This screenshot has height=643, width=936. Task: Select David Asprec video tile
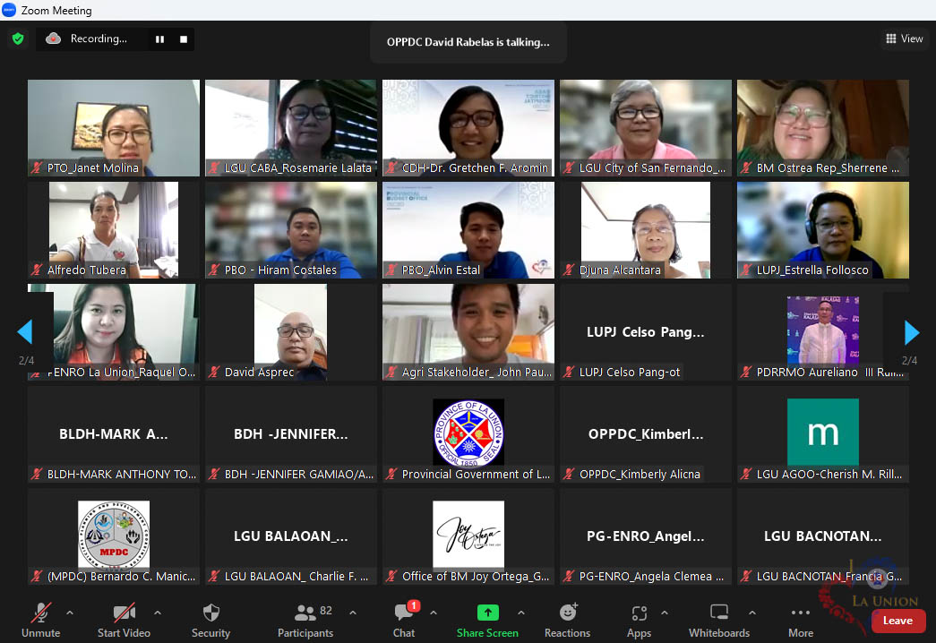point(291,332)
